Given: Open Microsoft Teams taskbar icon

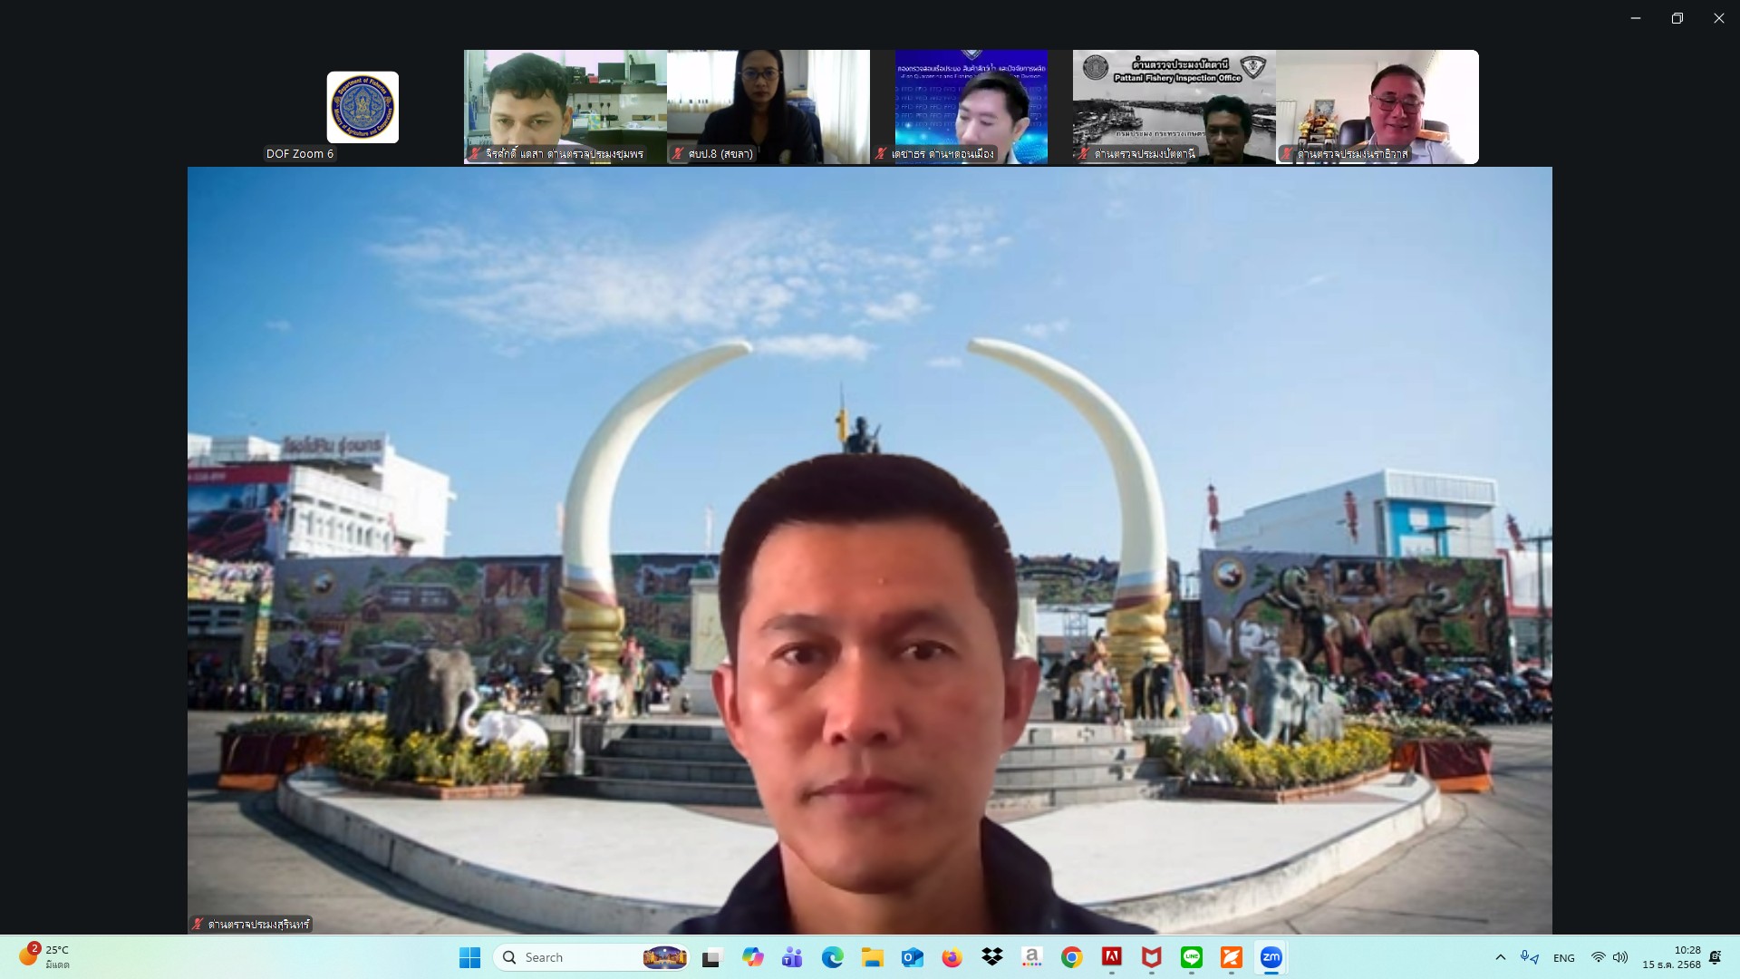Looking at the screenshot, I should click(x=792, y=957).
